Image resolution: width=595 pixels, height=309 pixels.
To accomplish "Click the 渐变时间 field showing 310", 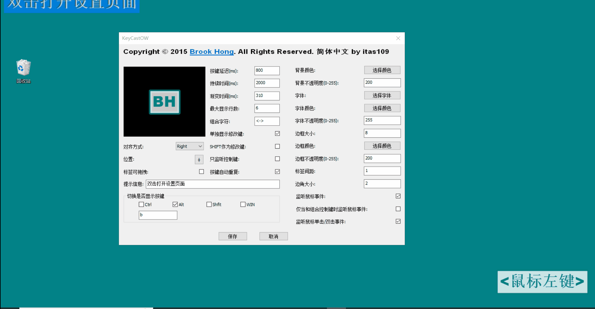I will [x=267, y=96].
